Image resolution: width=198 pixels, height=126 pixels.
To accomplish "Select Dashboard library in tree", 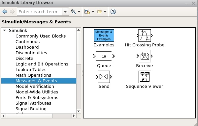I will tap(27, 47).
